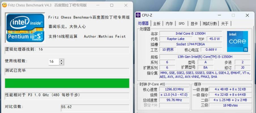Click the revision value J0
256x113 pixels.
point(242,68)
